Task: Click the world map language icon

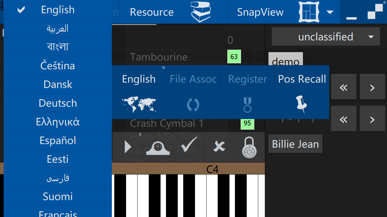Action: tap(139, 104)
